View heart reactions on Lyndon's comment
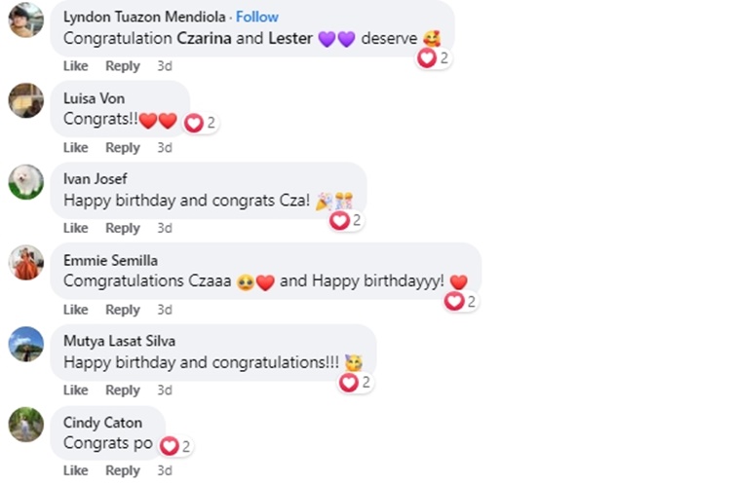Image resolution: width=731 pixels, height=485 pixels. click(433, 58)
